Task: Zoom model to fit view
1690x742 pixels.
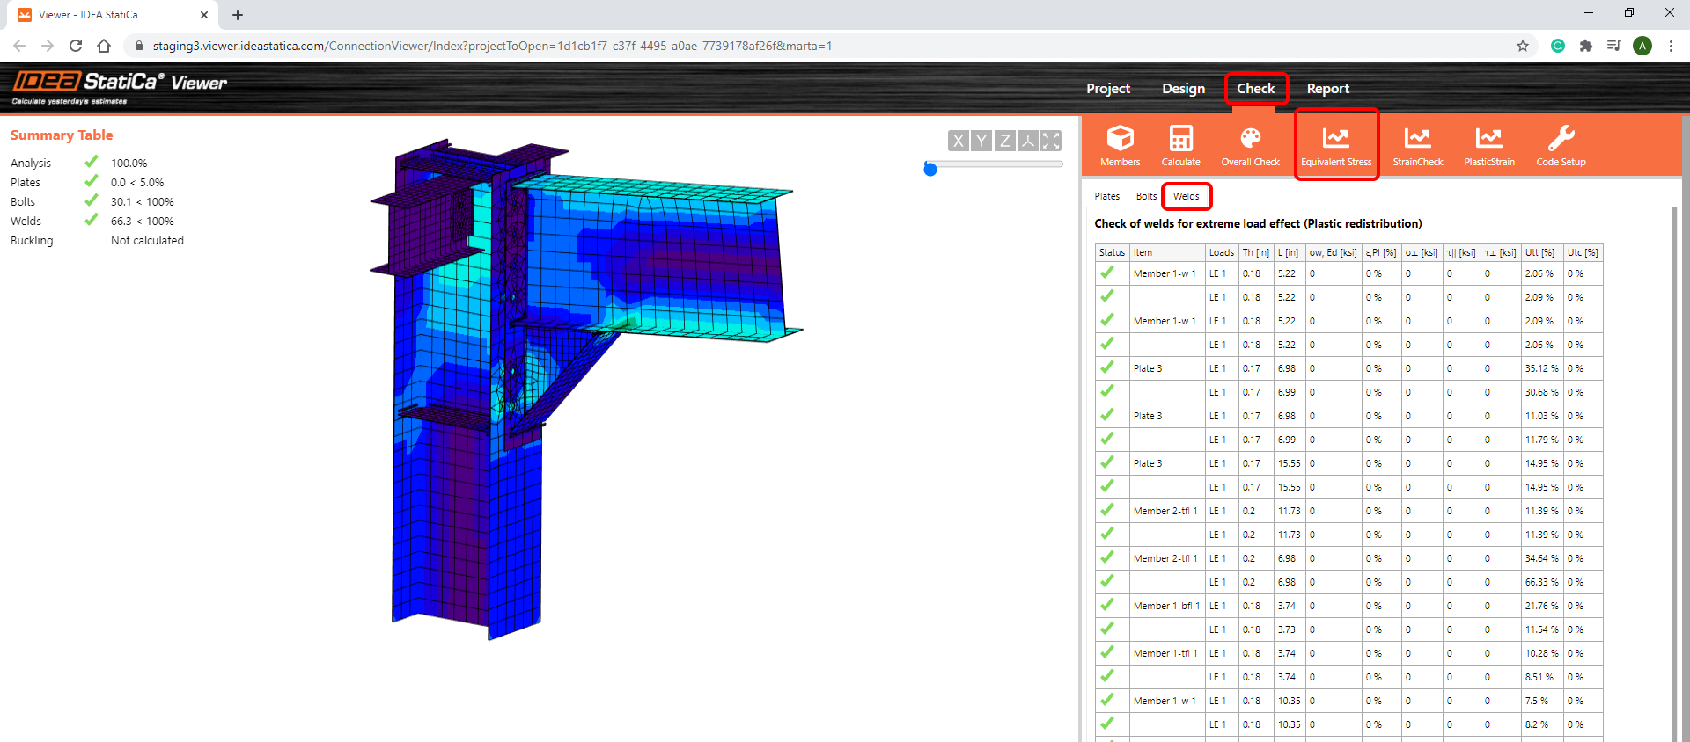Action: [x=1051, y=141]
